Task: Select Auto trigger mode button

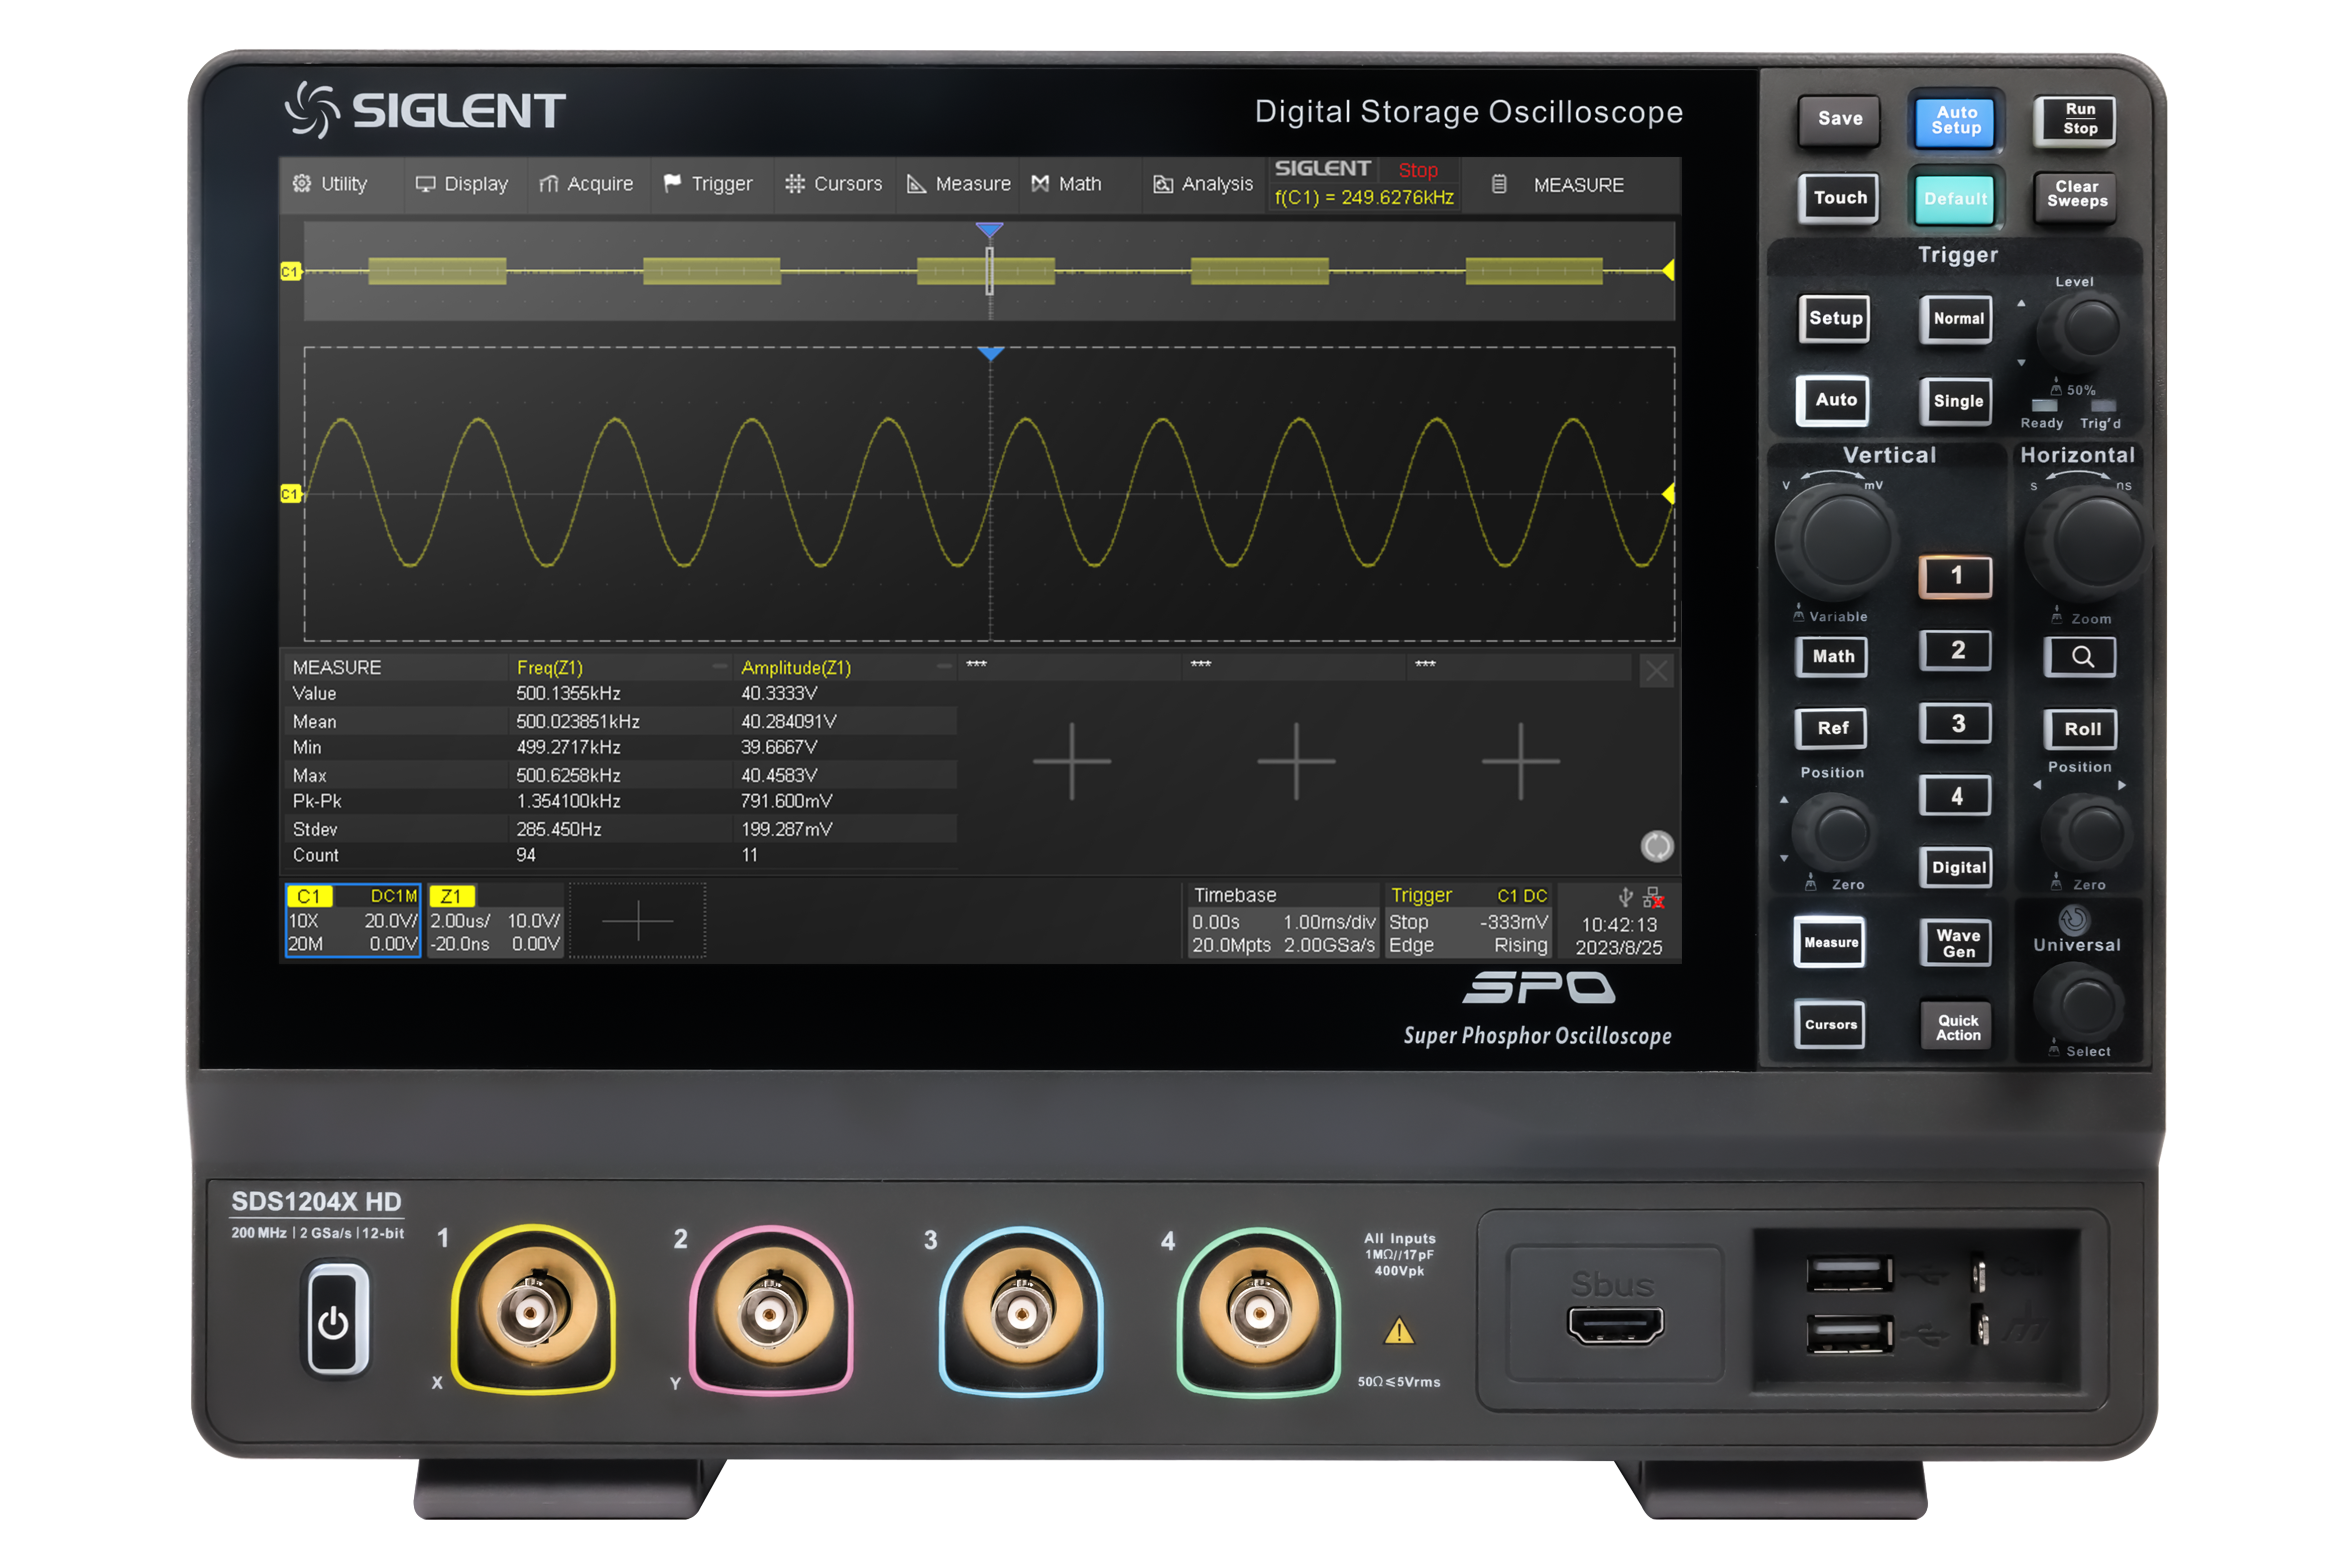Action: coord(1834,400)
